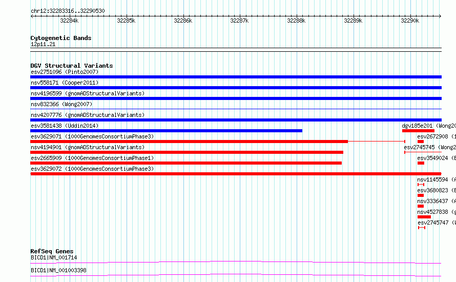Select small red marker under nsv1145594
456x282 pixels.
tap(421, 185)
